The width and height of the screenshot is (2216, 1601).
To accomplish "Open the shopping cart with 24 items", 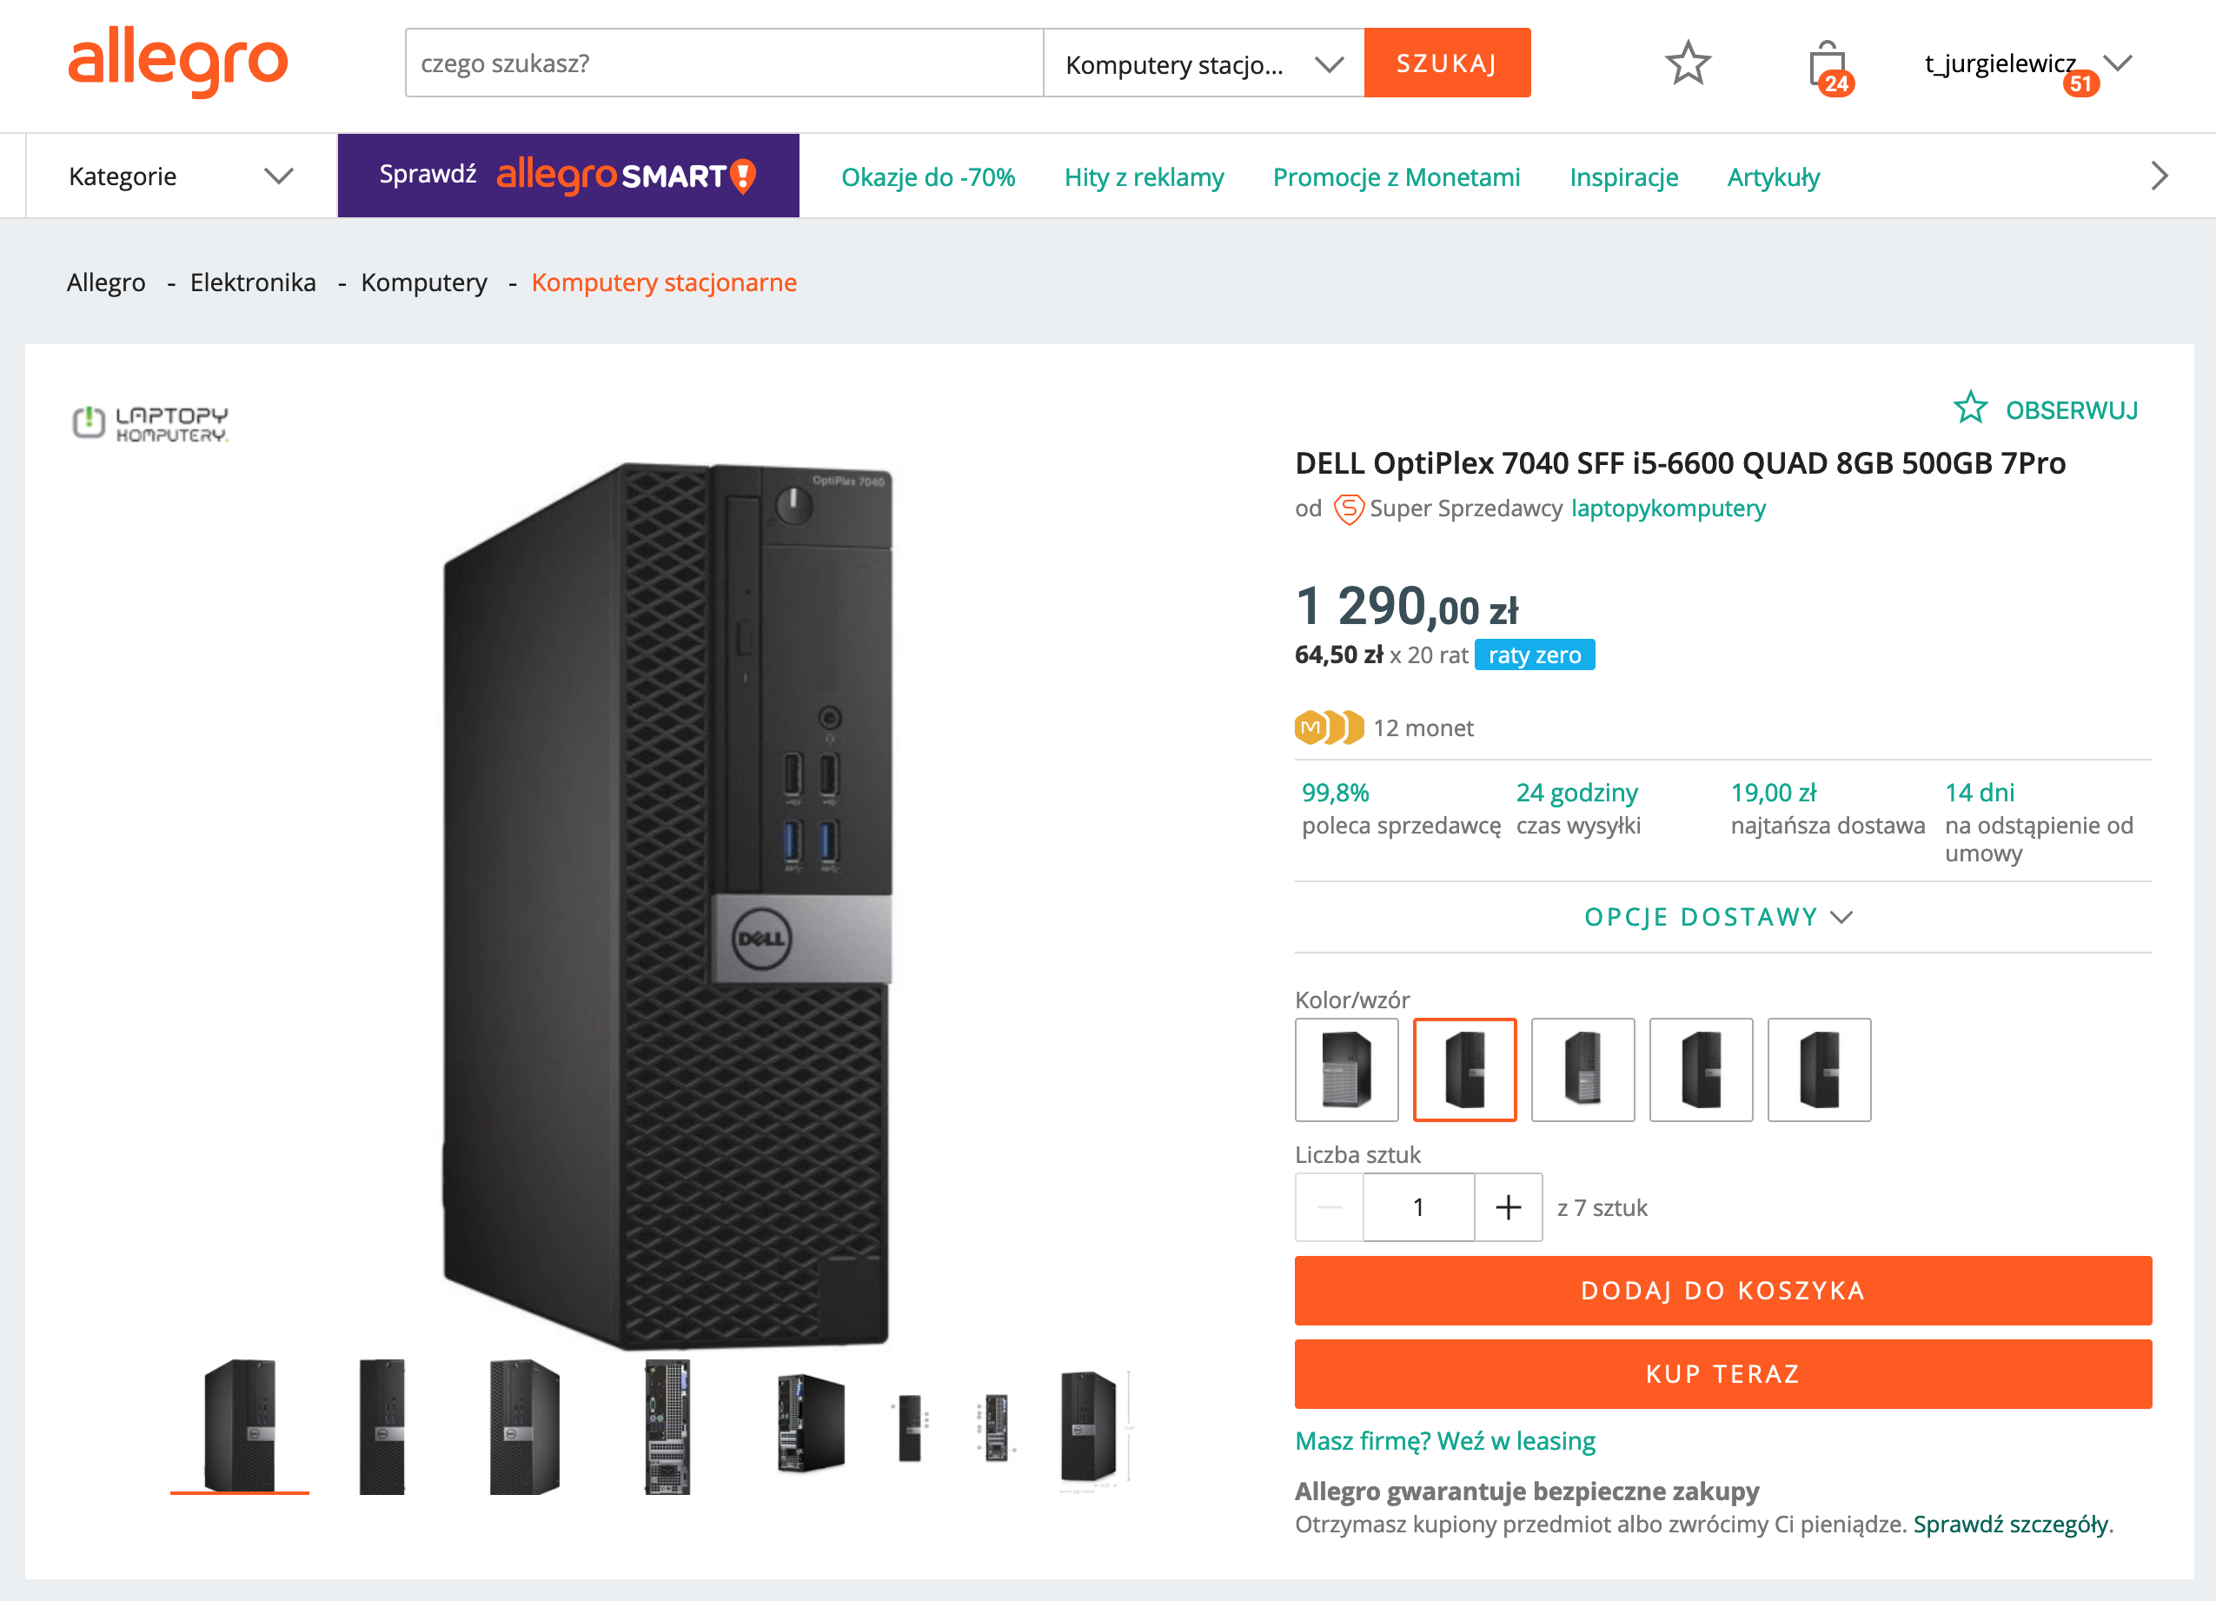I will (x=1826, y=65).
